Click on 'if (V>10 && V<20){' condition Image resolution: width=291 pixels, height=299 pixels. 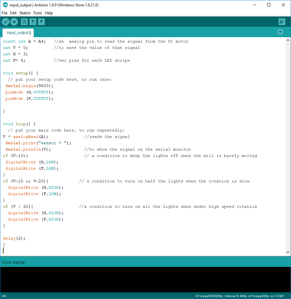(25, 181)
